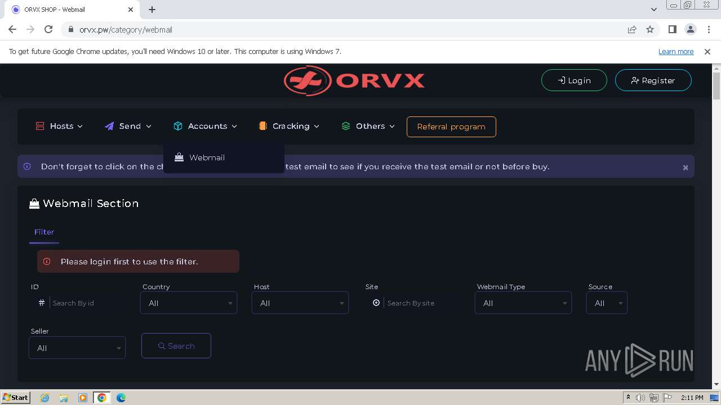The image size is (721, 405).
Task: Open the Hosts menu
Action: 59,126
